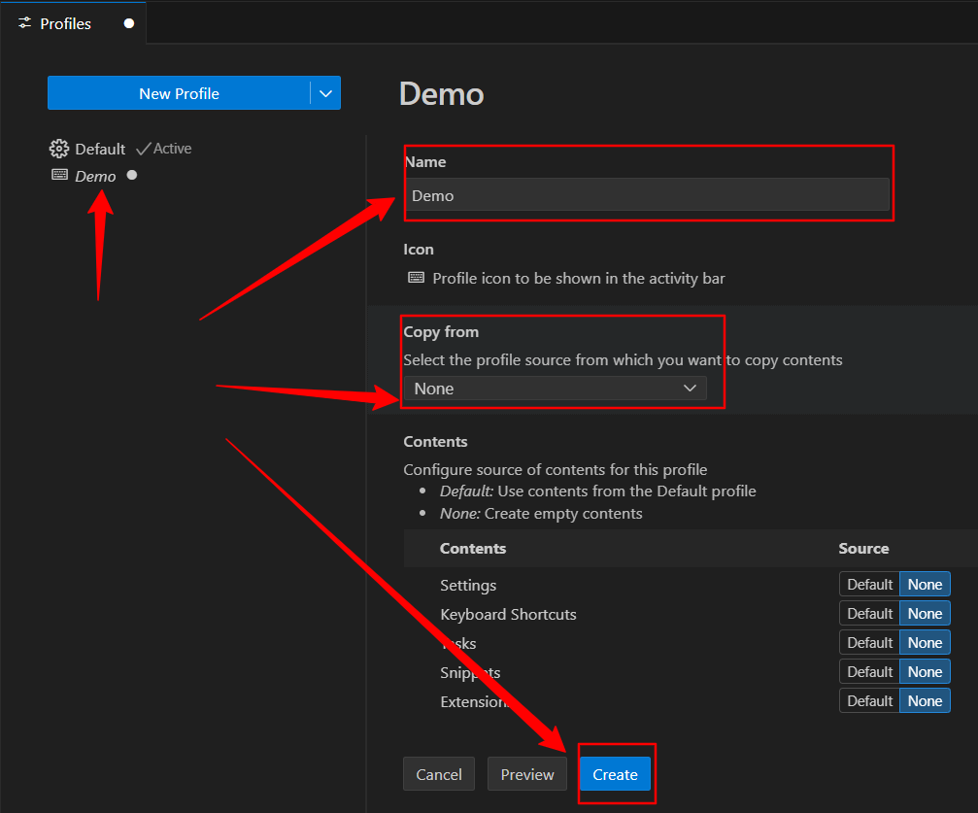The width and height of the screenshot is (978, 813).
Task: Set Tasks source to None
Action: [925, 643]
